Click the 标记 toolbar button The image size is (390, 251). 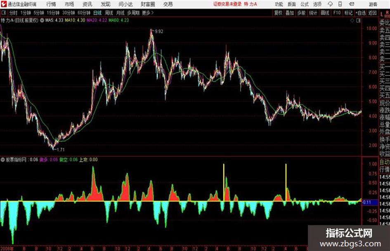348,13
